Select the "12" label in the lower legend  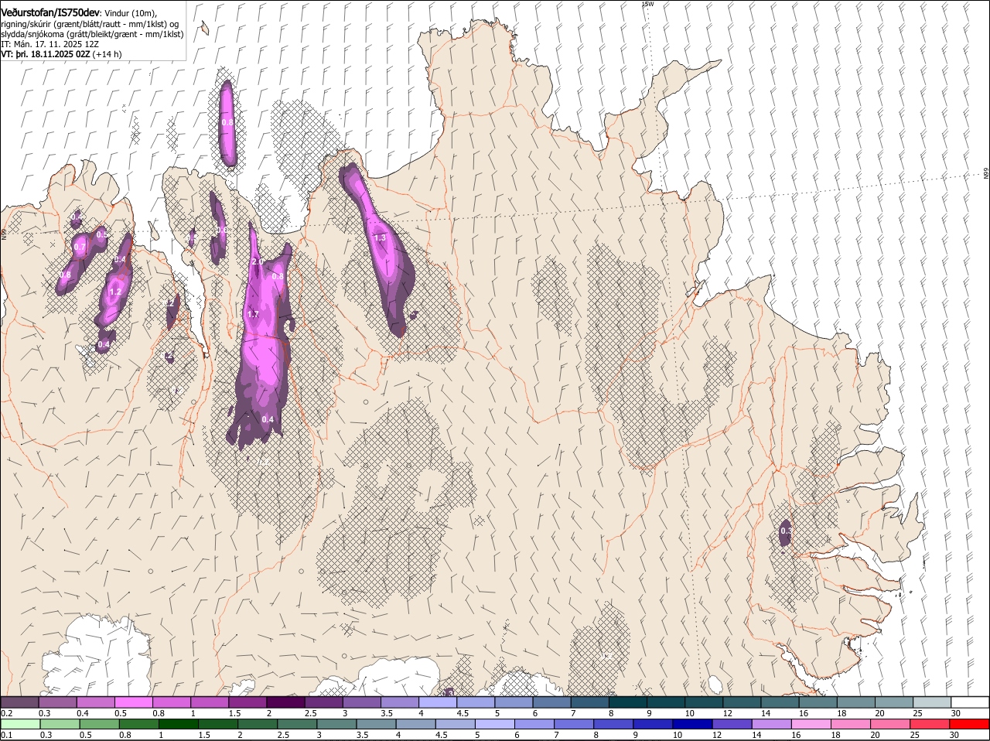click(716, 735)
